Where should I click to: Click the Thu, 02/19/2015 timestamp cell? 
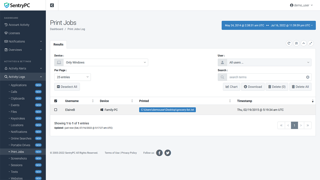tap(260, 110)
